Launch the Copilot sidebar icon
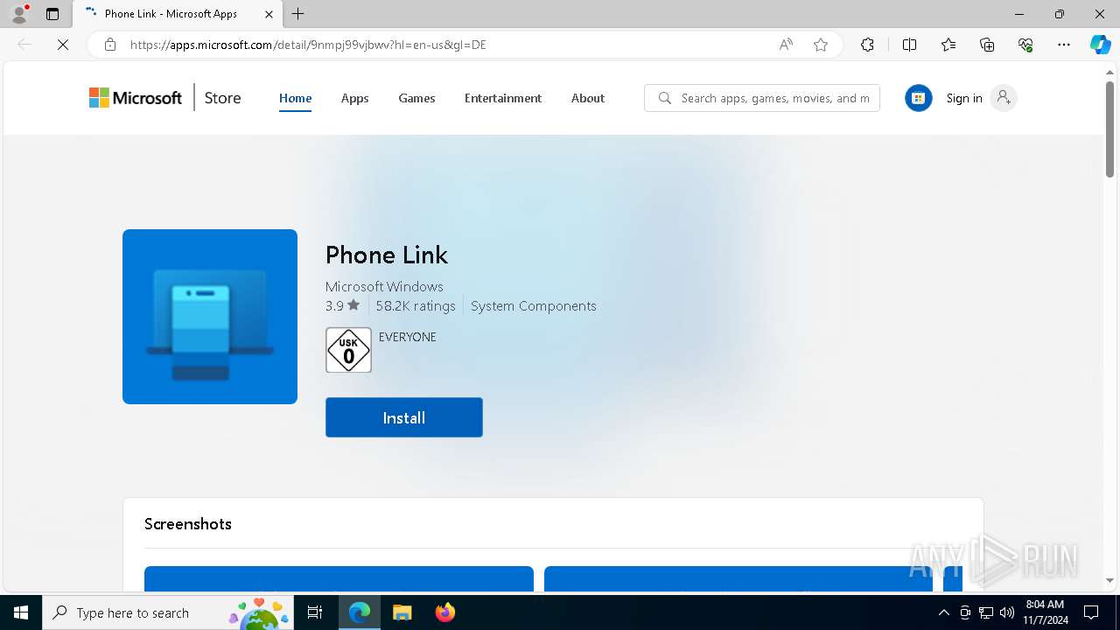Screen dimensions: 1120x630 [1100, 45]
